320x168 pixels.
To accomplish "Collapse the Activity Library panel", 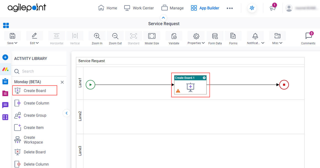I will pyautogui.click(x=66, y=113).
